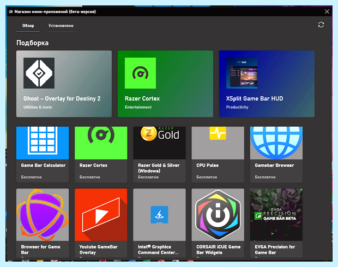Image resolution: width=338 pixels, height=267 pixels.
Task: Open the Gamebar Browser globe icon
Action: point(276,143)
